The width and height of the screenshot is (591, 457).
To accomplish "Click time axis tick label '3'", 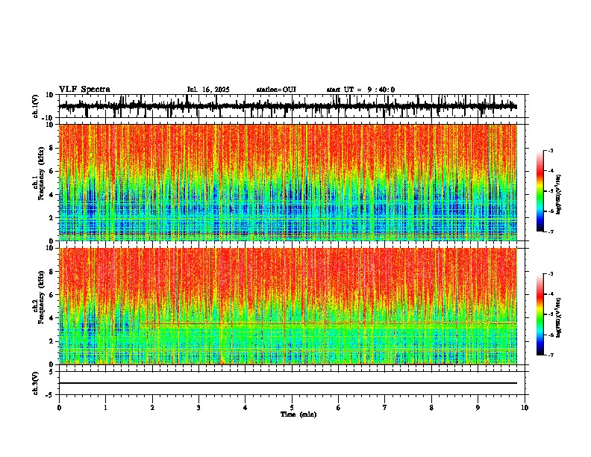I will [198, 408].
